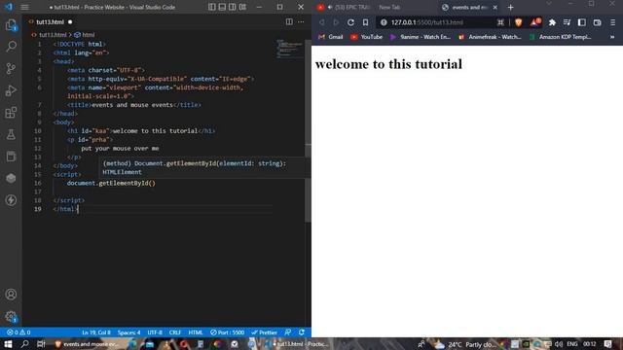Click the sync icon in status bar
Screen dimensions: 623x350
pos(302,332)
